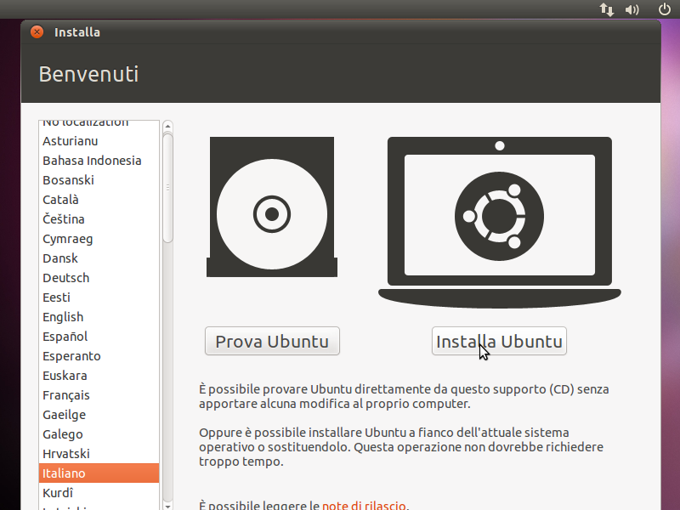This screenshot has height=510, width=680.
Task: Select Asturianu language
Action: 99,141
